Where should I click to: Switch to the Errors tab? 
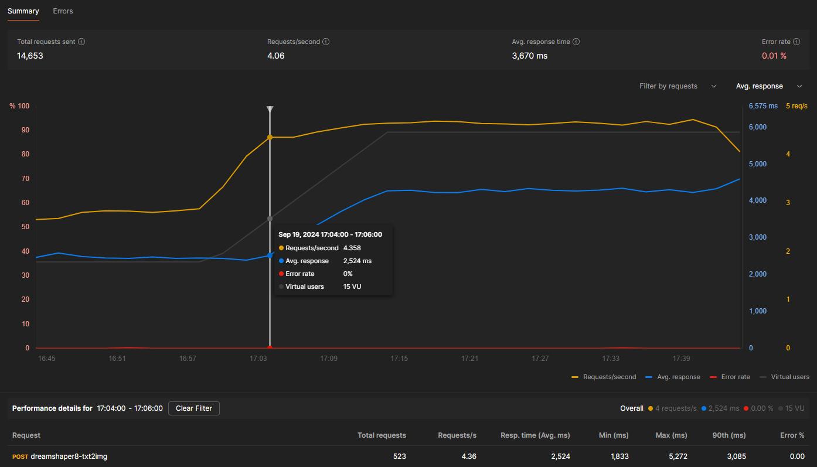click(63, 11)
